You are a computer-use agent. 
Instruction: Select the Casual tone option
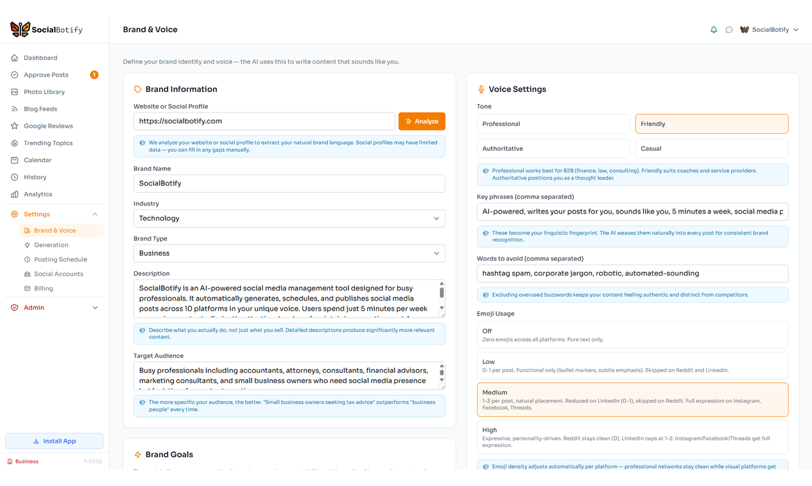tap(711, 148)
